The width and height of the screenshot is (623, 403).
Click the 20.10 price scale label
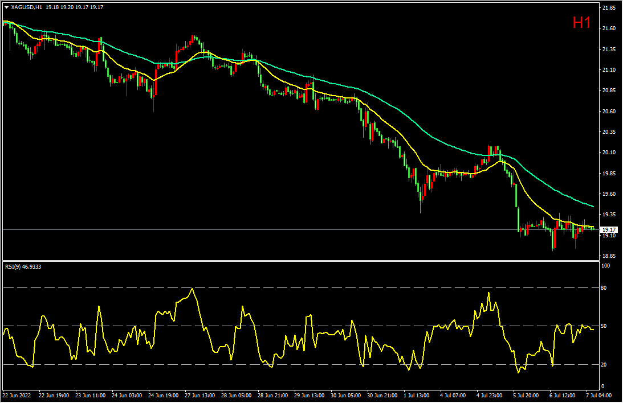pyautogui.click(x=609, y=153)
